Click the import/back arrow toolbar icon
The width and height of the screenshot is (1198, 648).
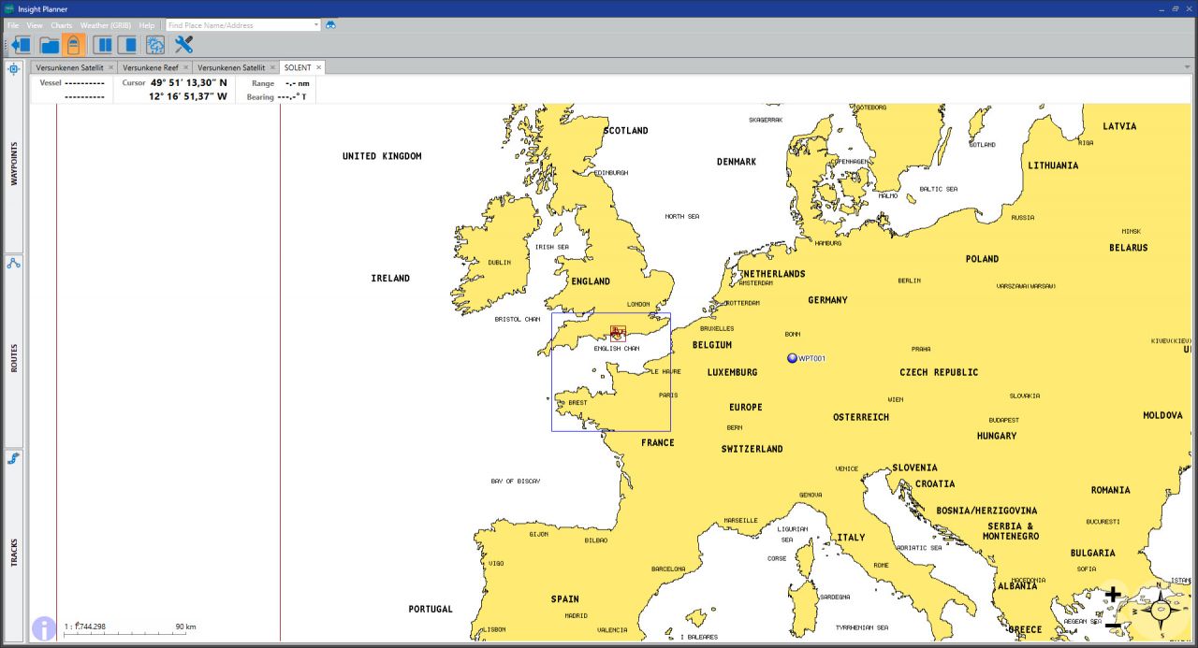click(21, 45)
